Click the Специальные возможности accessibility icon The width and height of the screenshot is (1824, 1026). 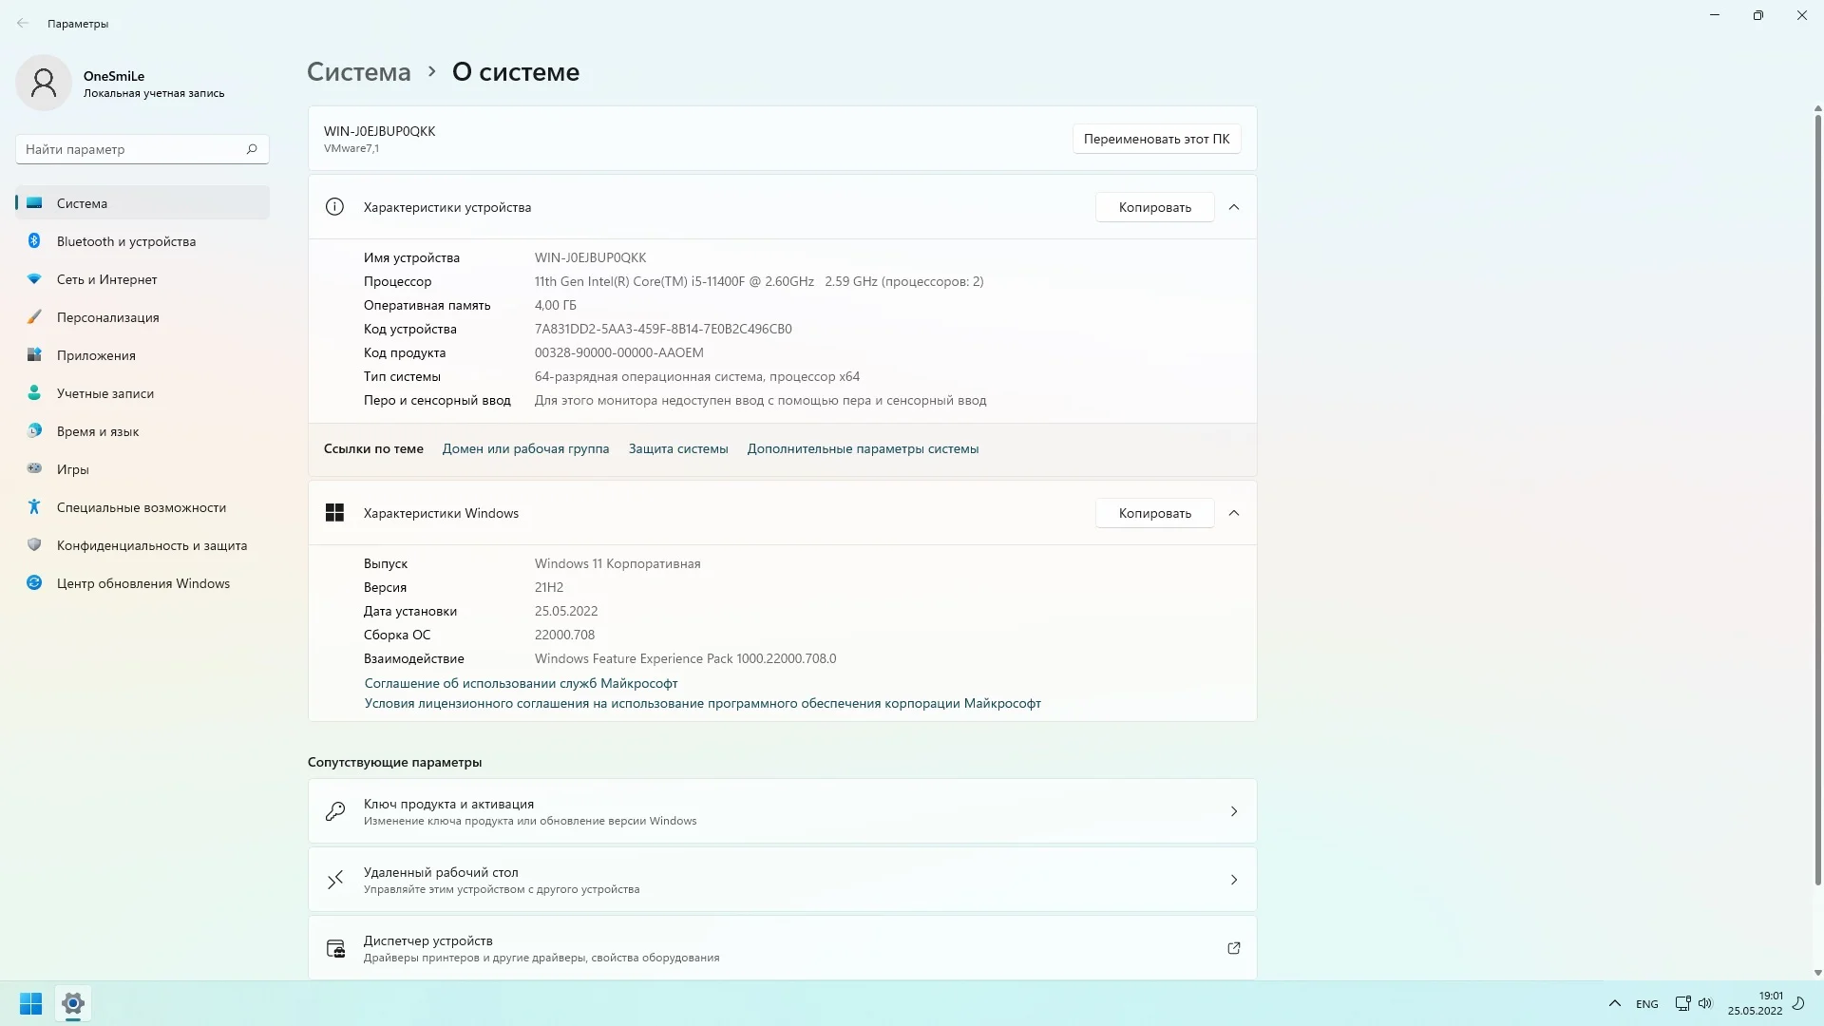click(34, 507)
